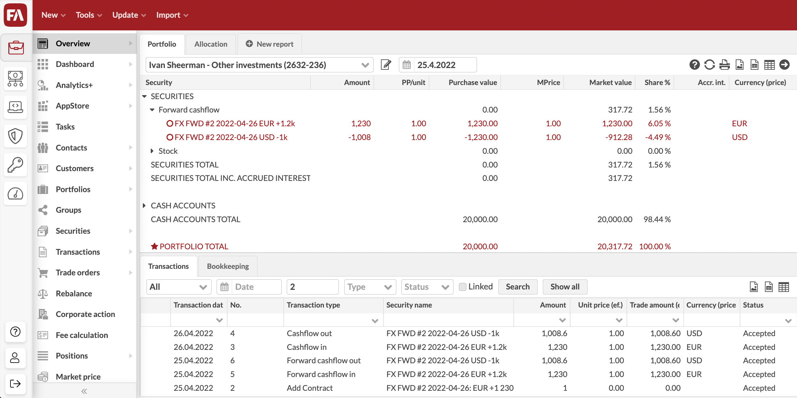Click the transactions table columns icon

784,287
